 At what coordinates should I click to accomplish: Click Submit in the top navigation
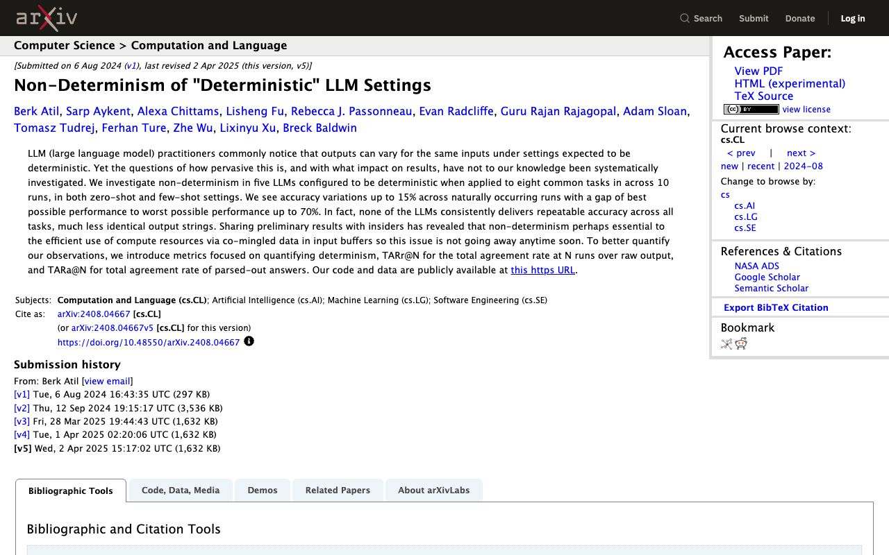[x=754, y=19]
